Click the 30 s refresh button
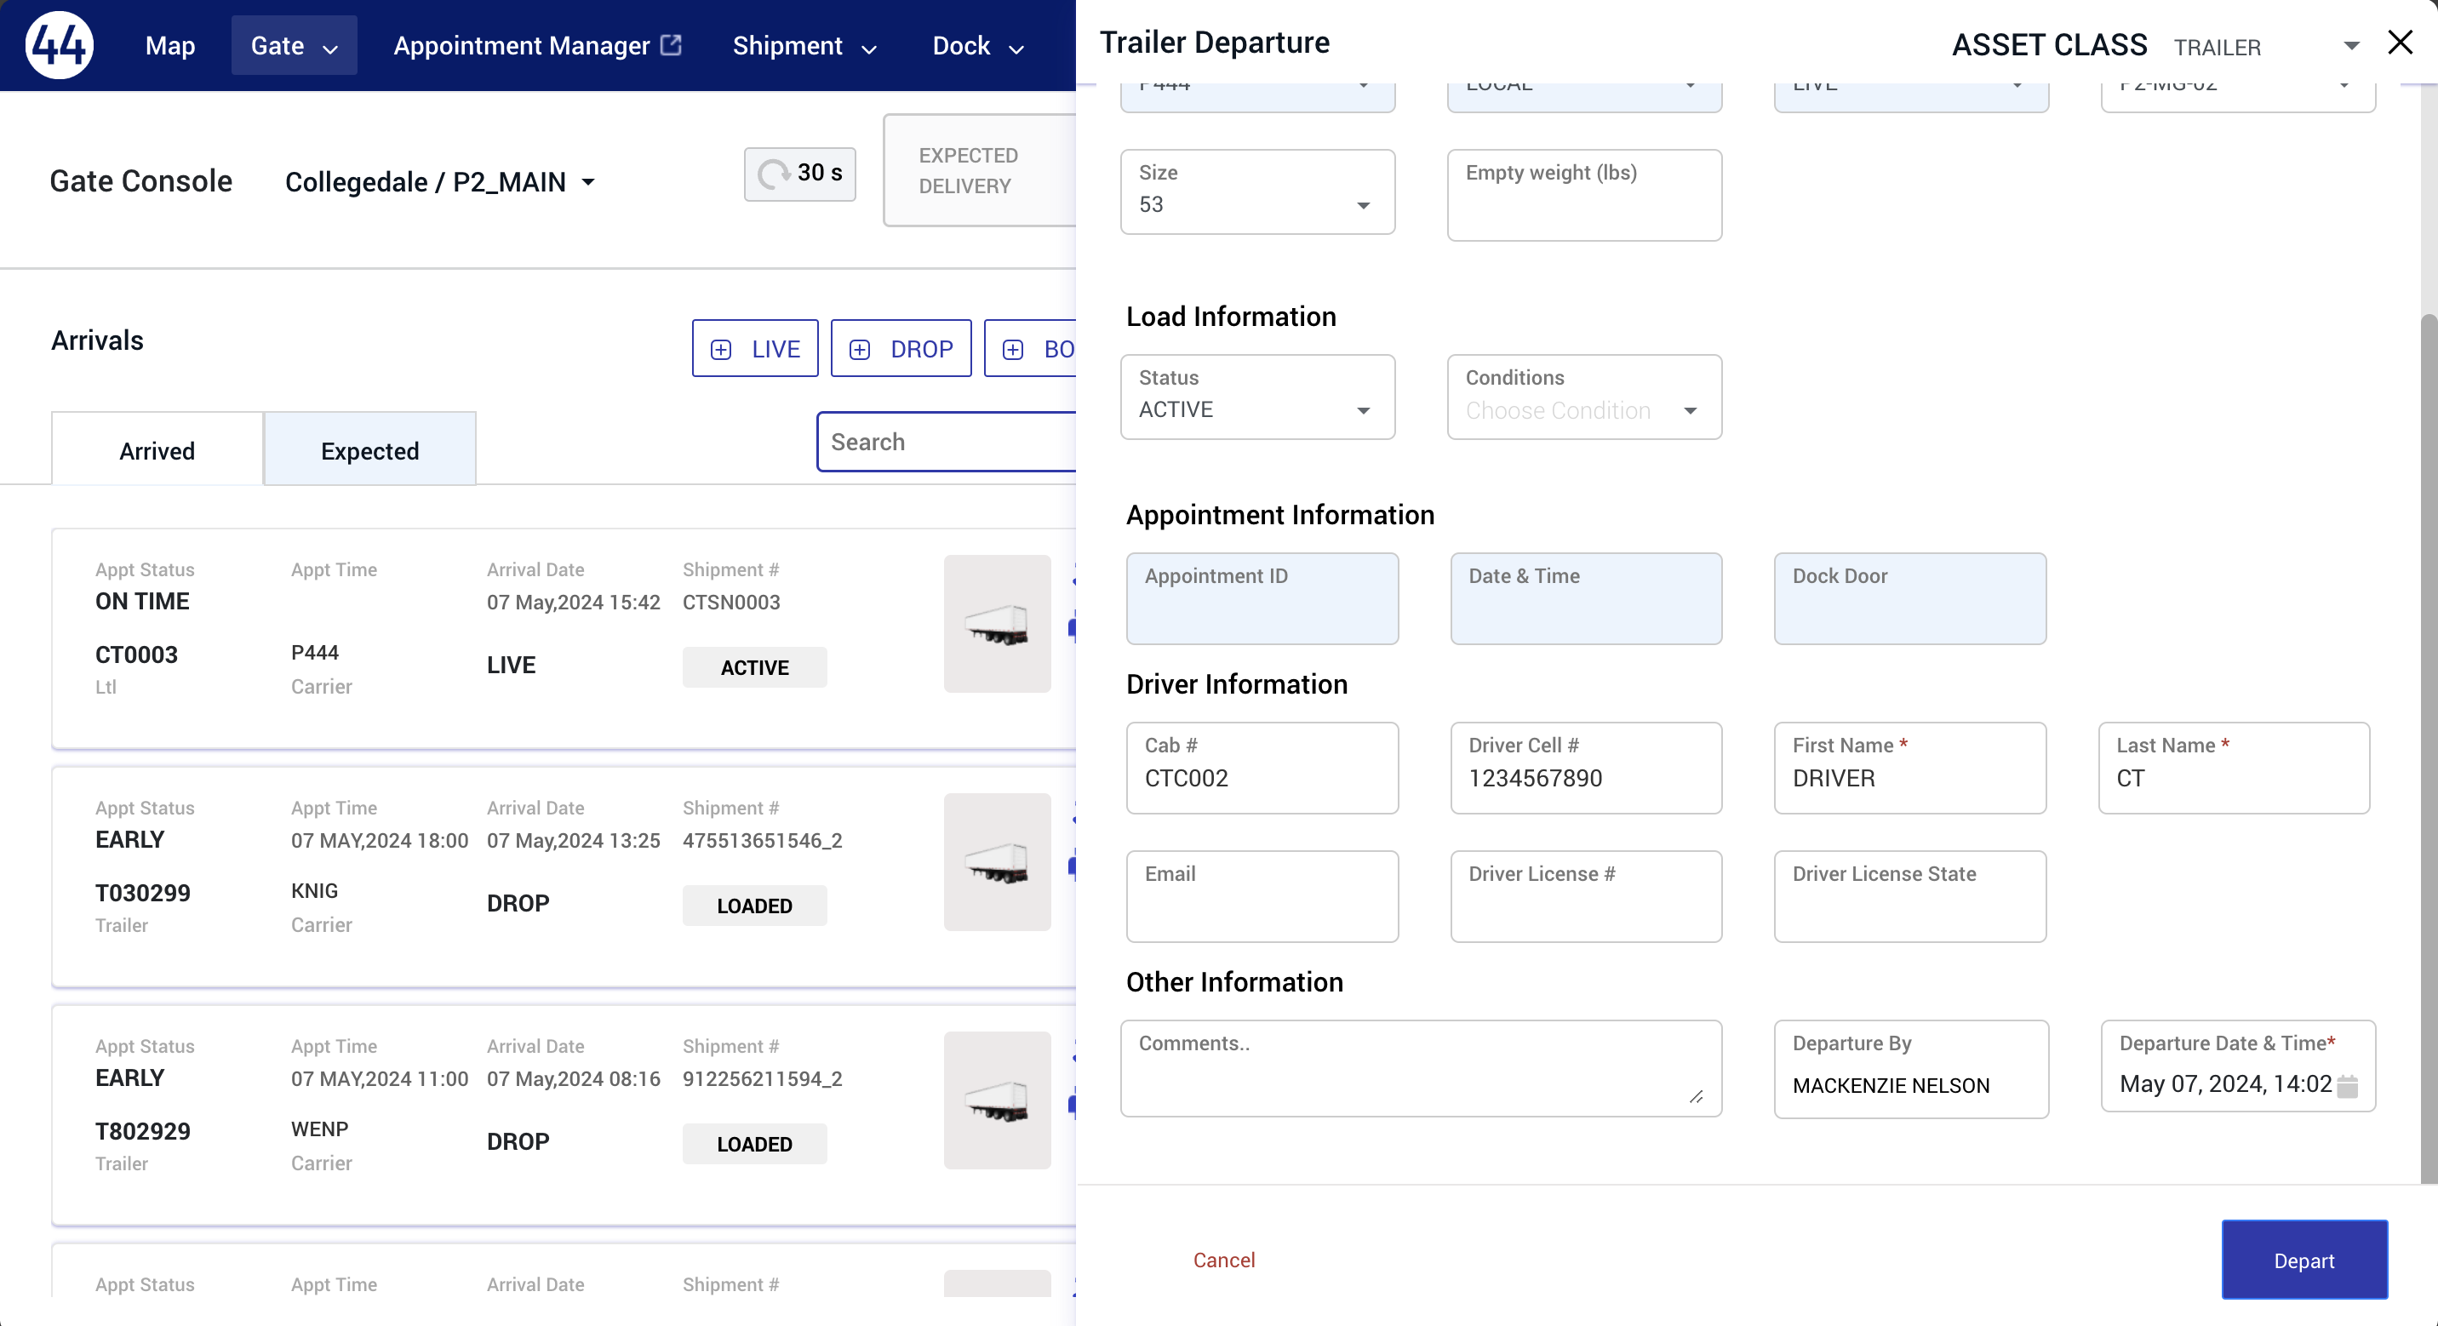 coord(799,174)
